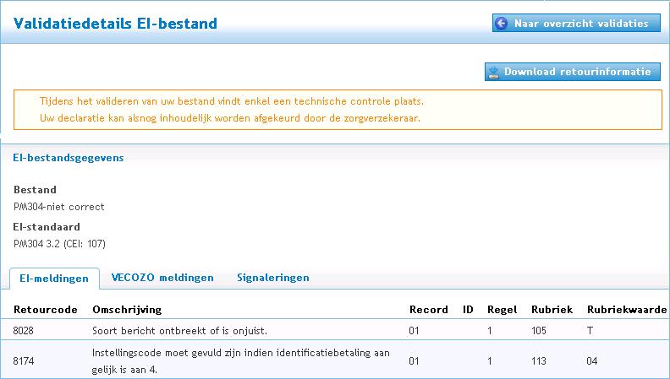Click Rubriekwaarde value 04
Screen dimensions: 670x379
pos(592,361)
